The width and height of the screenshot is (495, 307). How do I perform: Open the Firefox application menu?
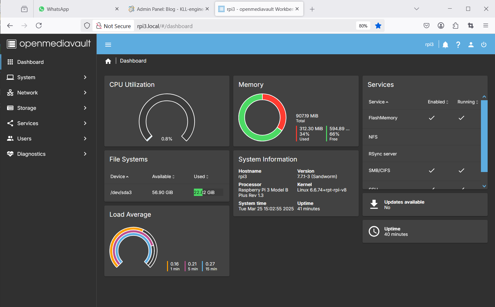486,26
